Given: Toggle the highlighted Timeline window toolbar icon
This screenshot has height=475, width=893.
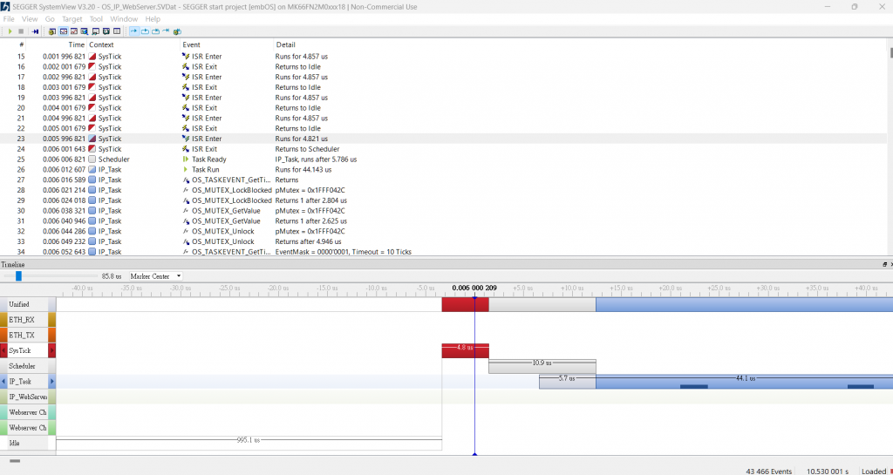Looking at the screenshot, I should point(63,31).
